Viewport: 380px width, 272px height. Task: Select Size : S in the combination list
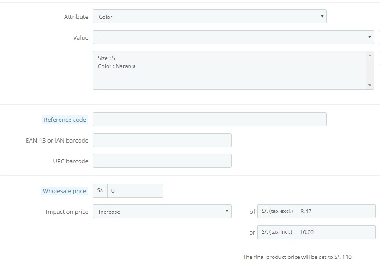pos(107,58)
